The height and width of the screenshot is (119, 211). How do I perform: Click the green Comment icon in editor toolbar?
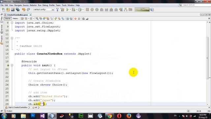83,19
